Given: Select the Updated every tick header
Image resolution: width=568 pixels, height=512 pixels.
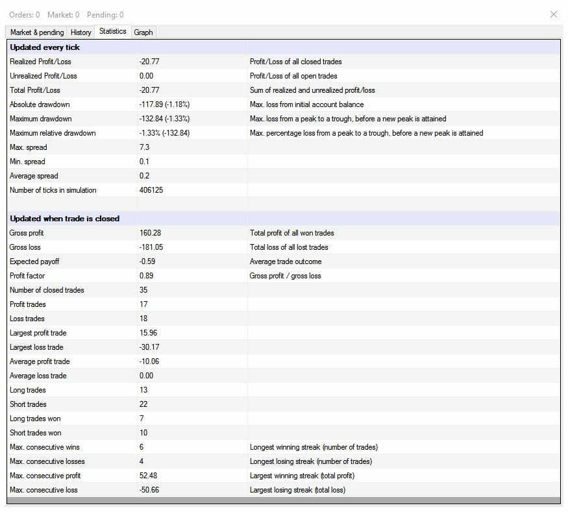Looking at the screenshot, I should point(45,47).
